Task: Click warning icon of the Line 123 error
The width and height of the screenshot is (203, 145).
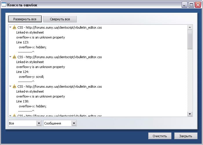Action: pos(14,27)
